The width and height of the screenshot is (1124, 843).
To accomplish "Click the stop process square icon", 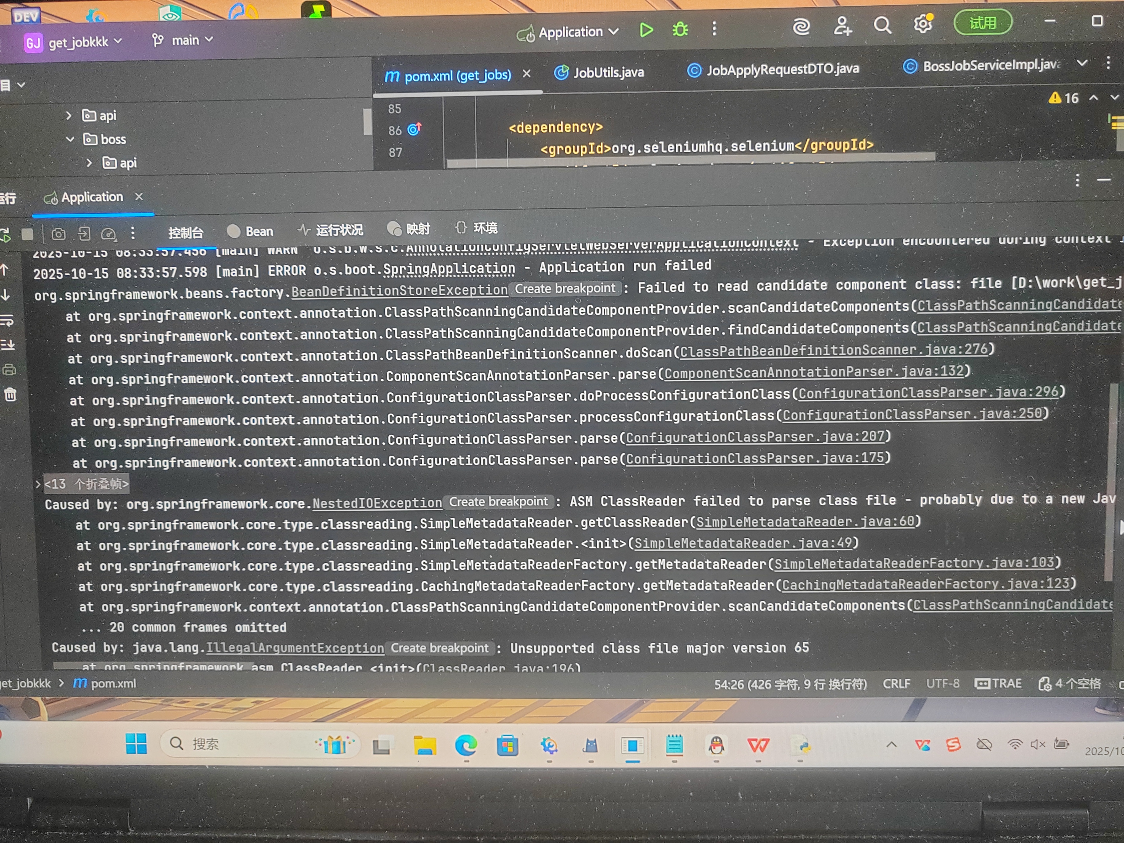I will (27, 234).
